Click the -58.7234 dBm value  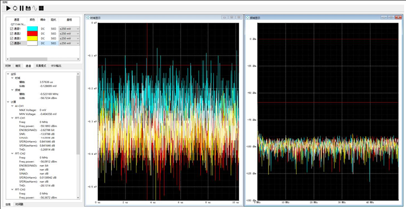pos(48,98)
